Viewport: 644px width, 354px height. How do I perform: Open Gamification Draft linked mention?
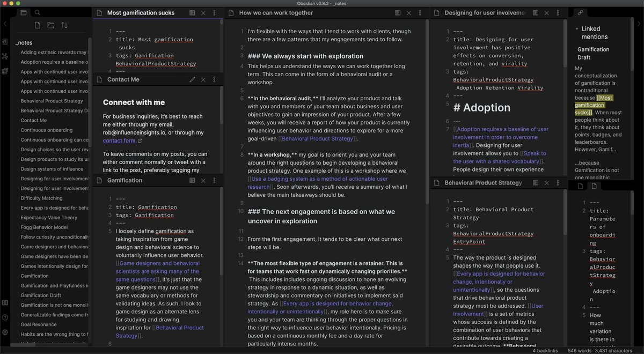[593, 53]
